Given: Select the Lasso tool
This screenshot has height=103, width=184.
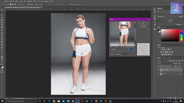Looking at the screenshot, I should (x=2, y=15).
